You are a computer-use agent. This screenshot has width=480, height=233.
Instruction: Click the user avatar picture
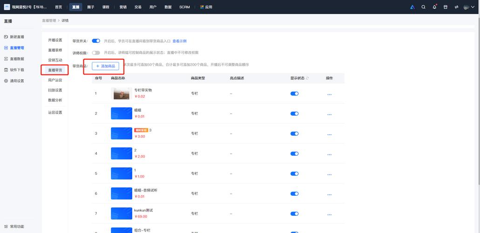(466, 7)
